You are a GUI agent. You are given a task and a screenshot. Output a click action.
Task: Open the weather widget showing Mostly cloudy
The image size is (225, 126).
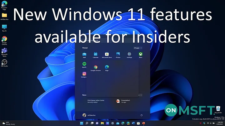[x=9, y=123]
